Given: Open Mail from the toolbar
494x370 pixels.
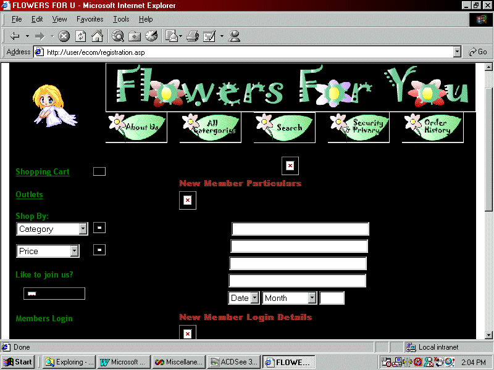Looking at the screenshot, I should [x=171, y=36].
